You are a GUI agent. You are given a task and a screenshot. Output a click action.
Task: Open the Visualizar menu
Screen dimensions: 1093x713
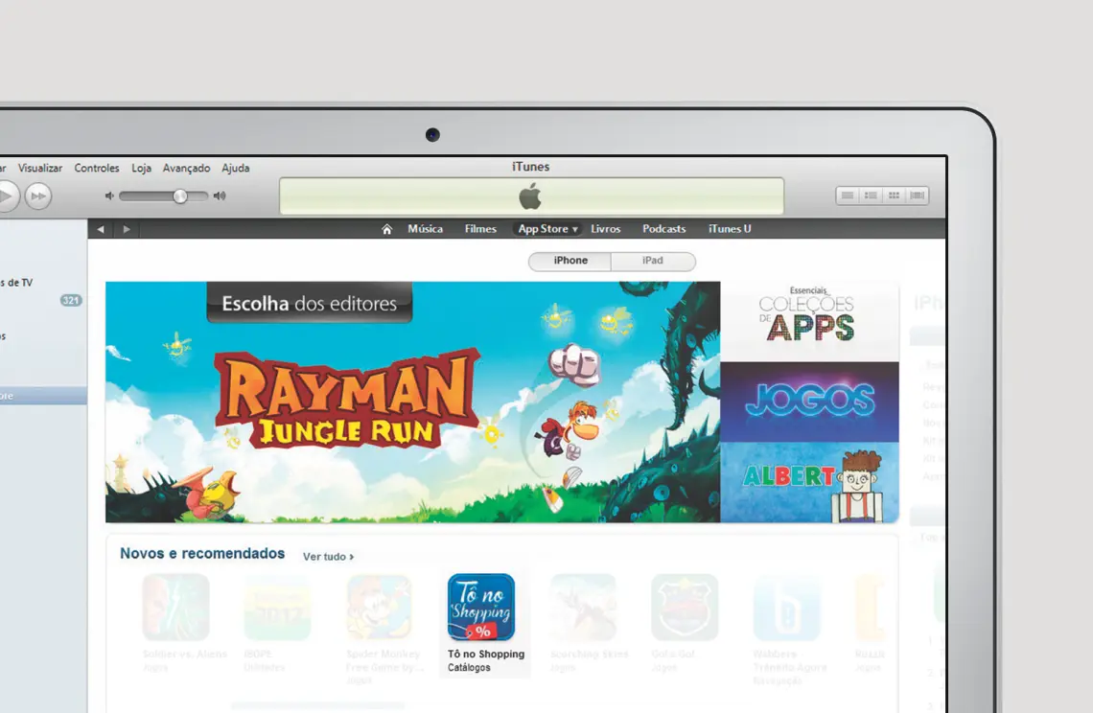[39, 168]
